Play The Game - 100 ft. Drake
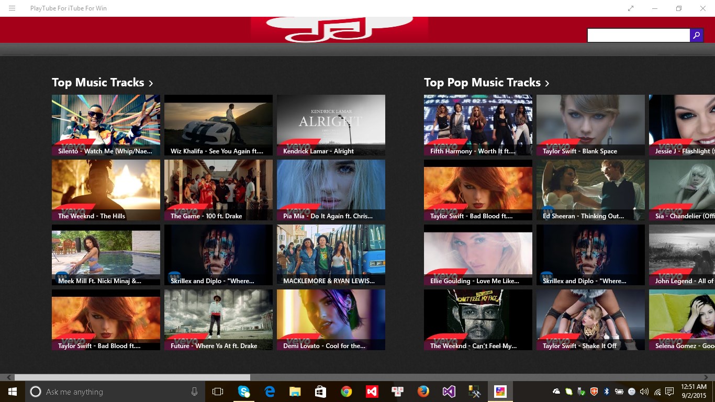The image size is (715, 402). coord(218,190)
